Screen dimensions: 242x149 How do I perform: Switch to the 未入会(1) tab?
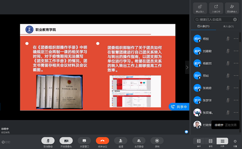click(228, 27)
